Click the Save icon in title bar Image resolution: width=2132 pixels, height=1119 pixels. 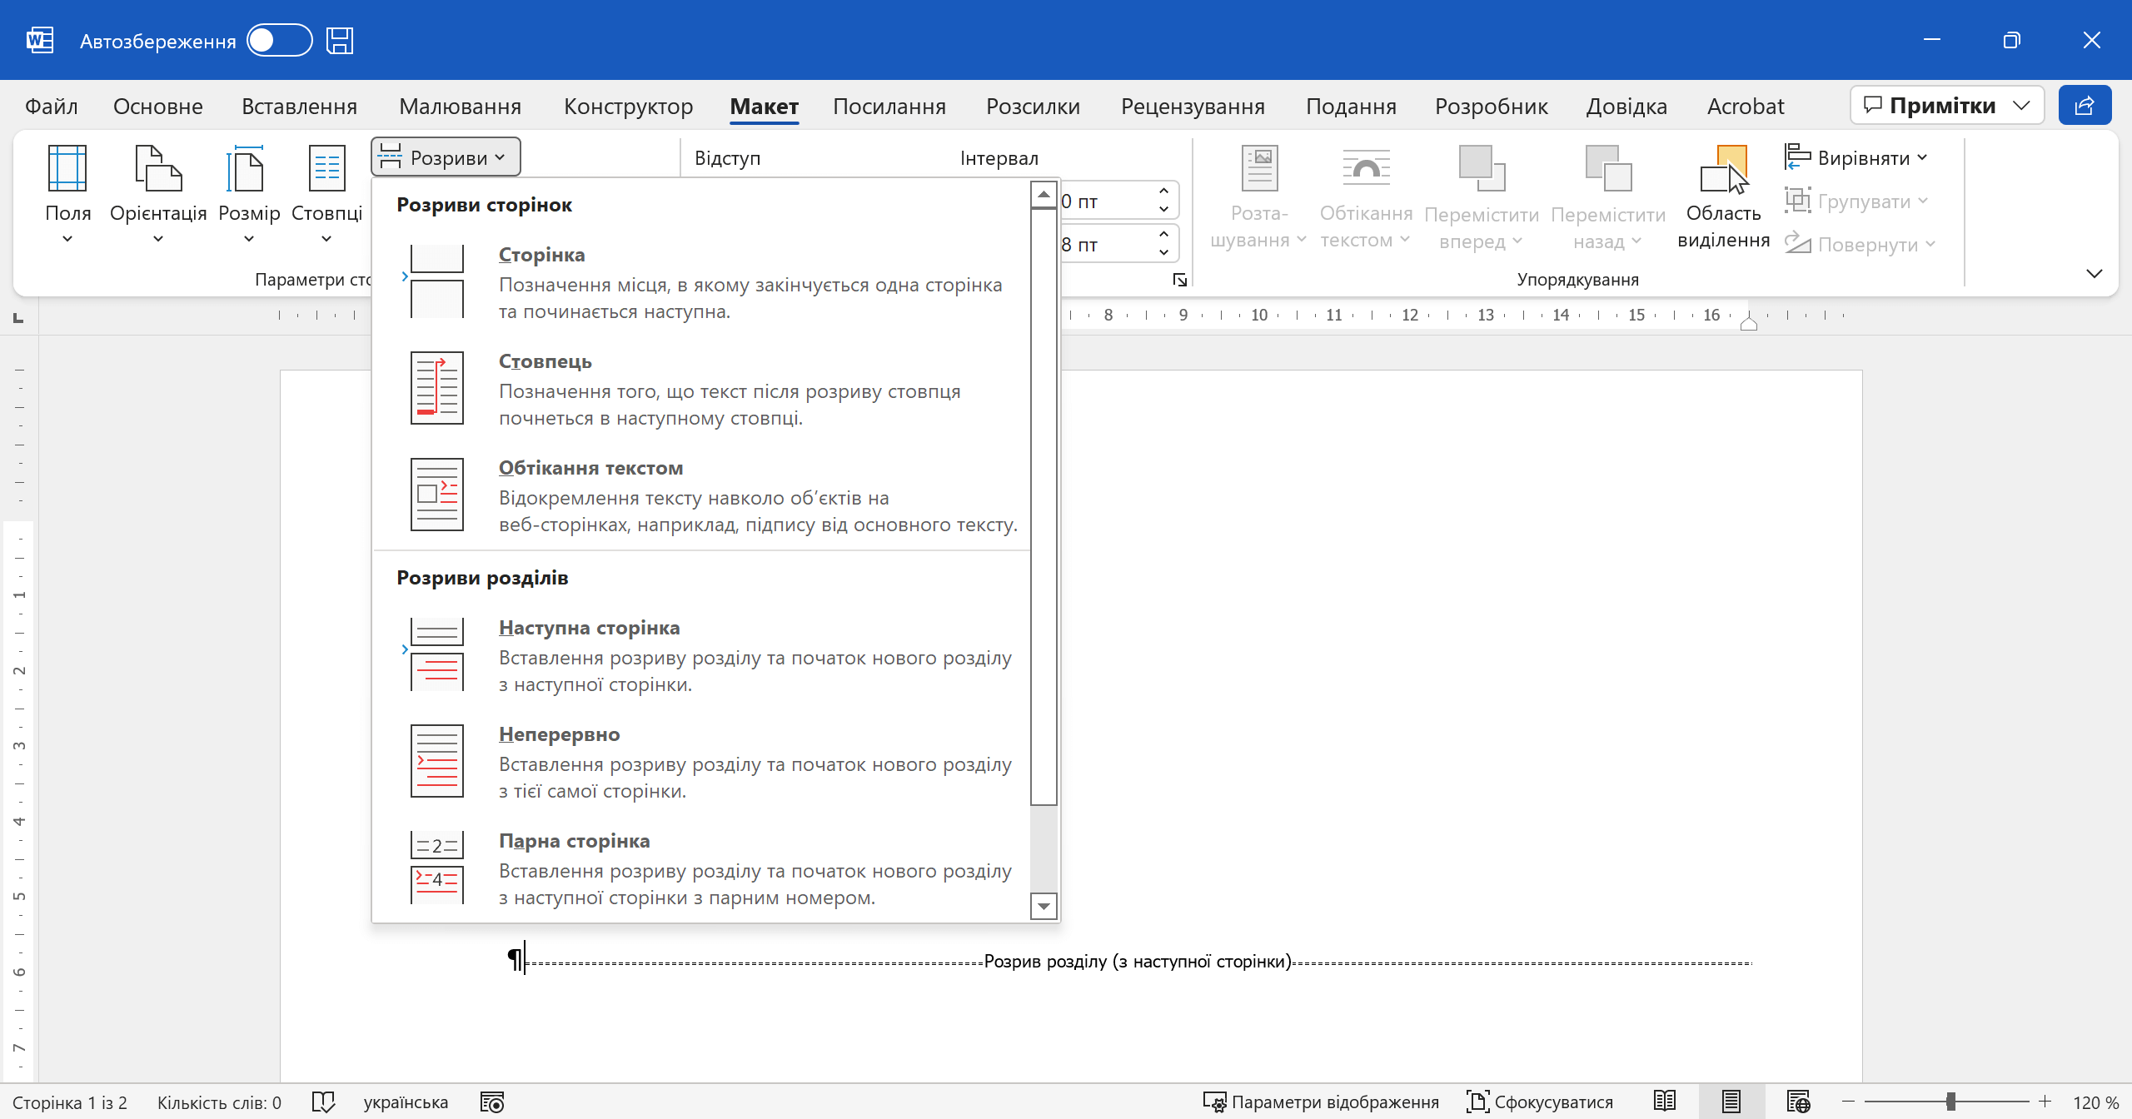point(340,41)
